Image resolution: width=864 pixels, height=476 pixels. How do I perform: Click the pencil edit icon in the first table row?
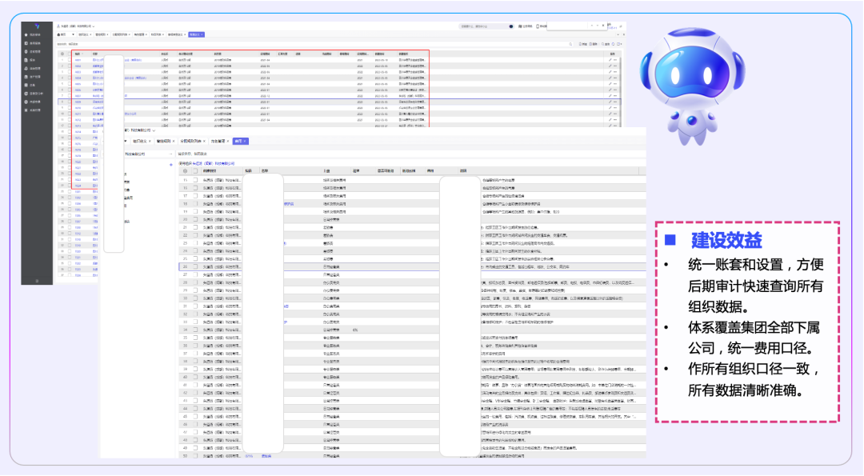tap(610, 60)
